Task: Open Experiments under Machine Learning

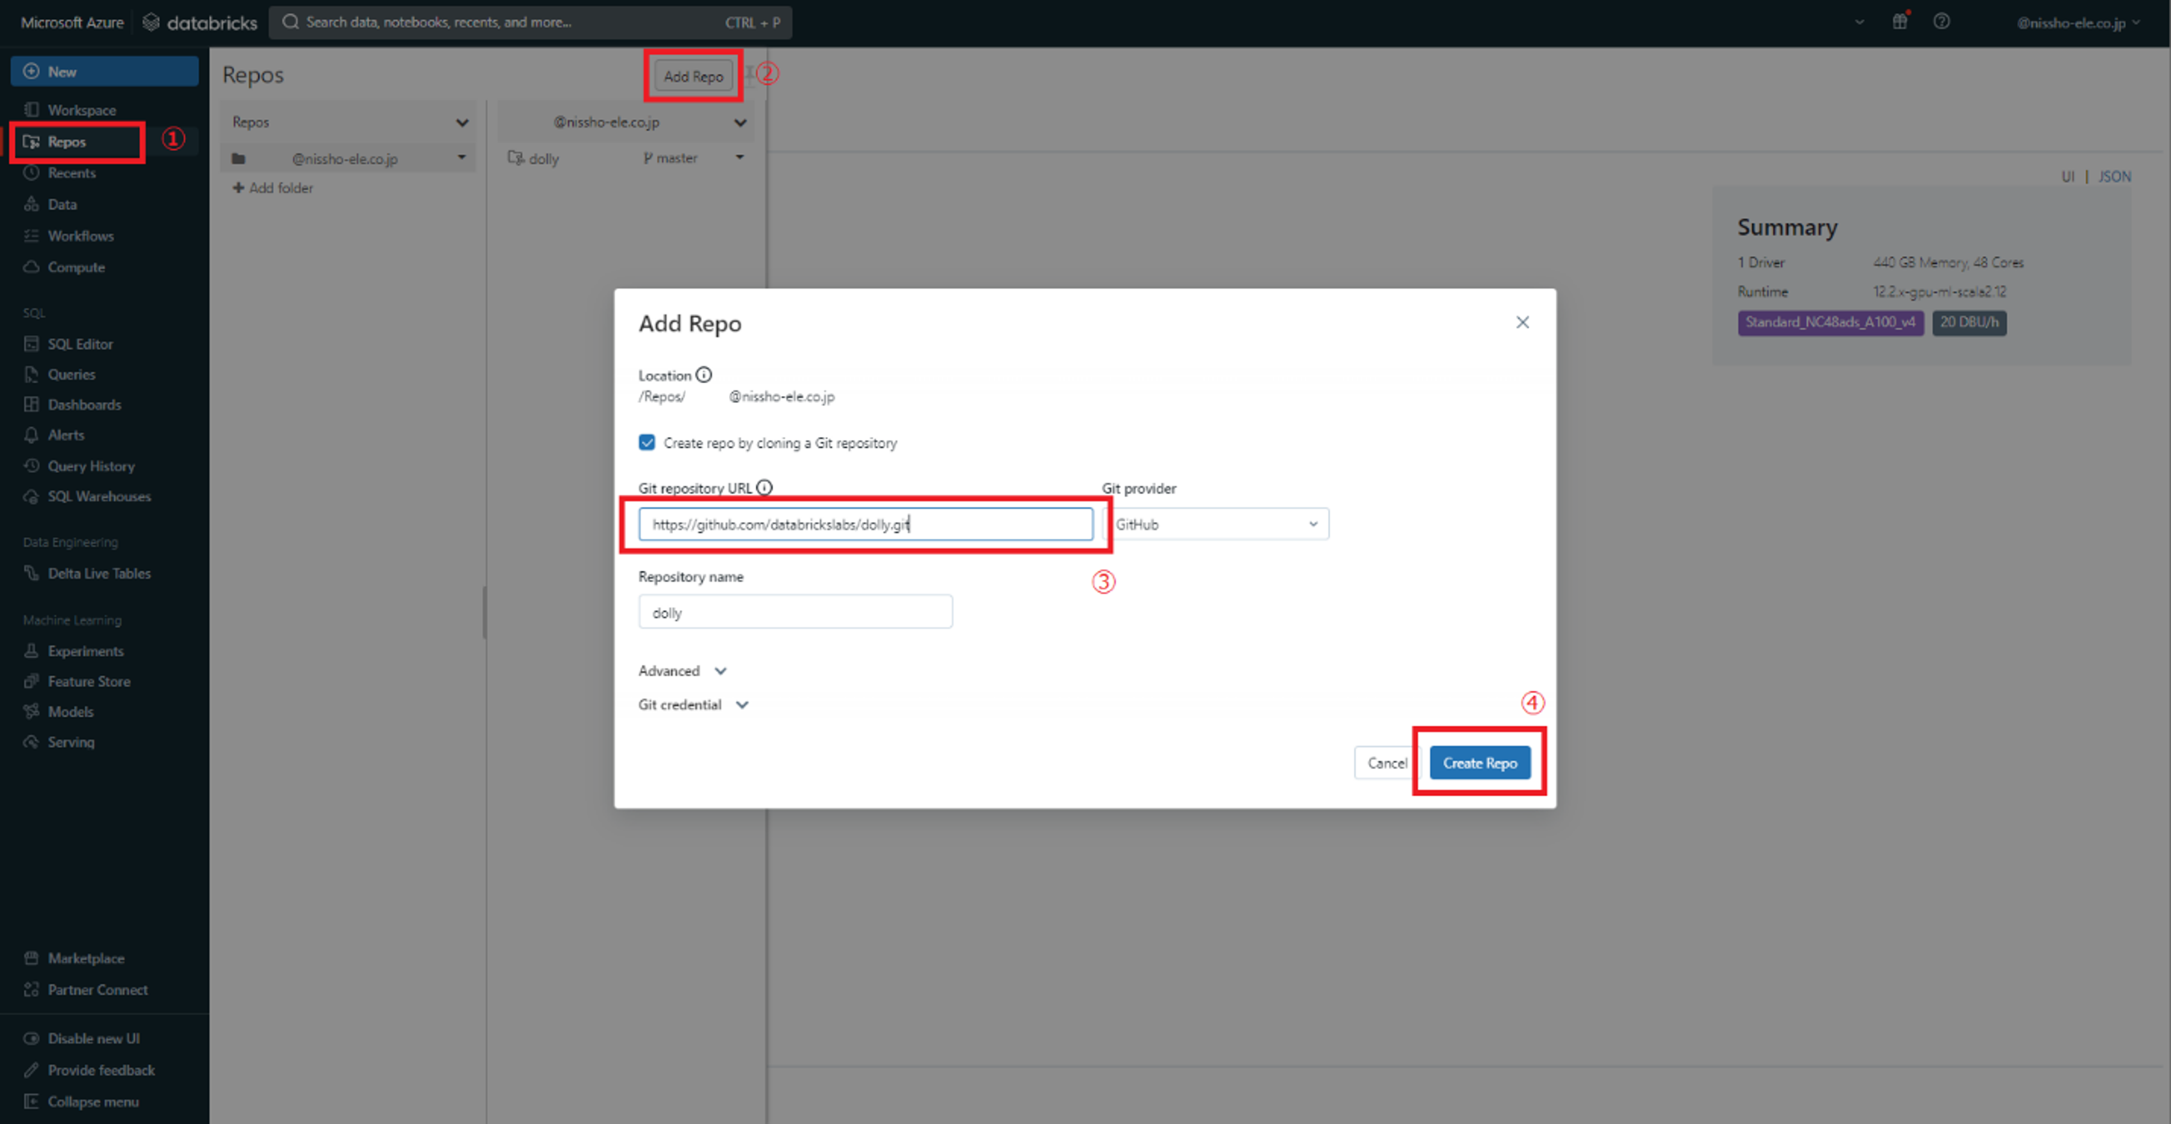Action: (x=85, y=651)
